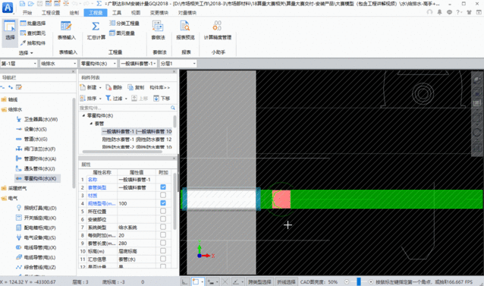This screenshot has height=286, width=484.
Task: Click the 套做法 icon
Action: (158, 27)
